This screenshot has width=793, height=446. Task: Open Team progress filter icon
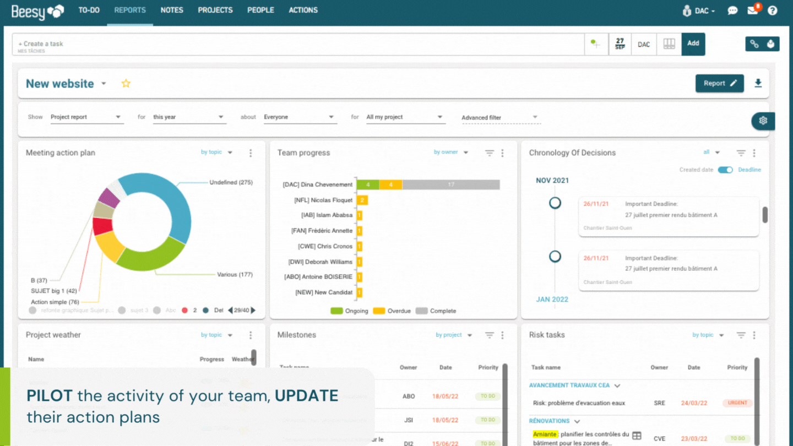click(x=489, y=153)
